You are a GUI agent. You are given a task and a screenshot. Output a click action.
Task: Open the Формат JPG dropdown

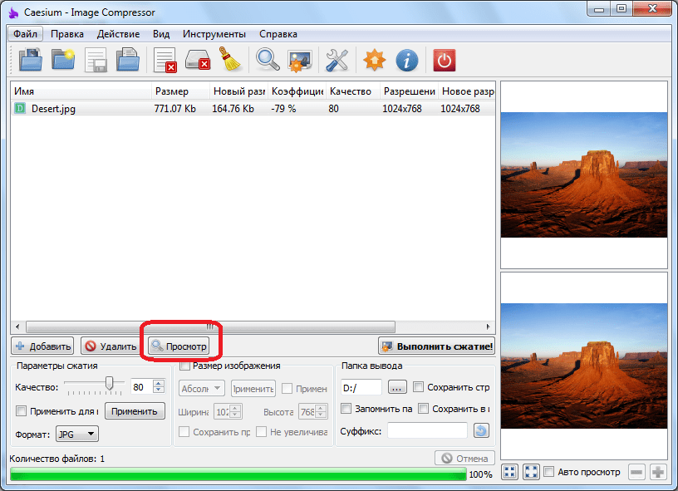[x=77, y=434]
